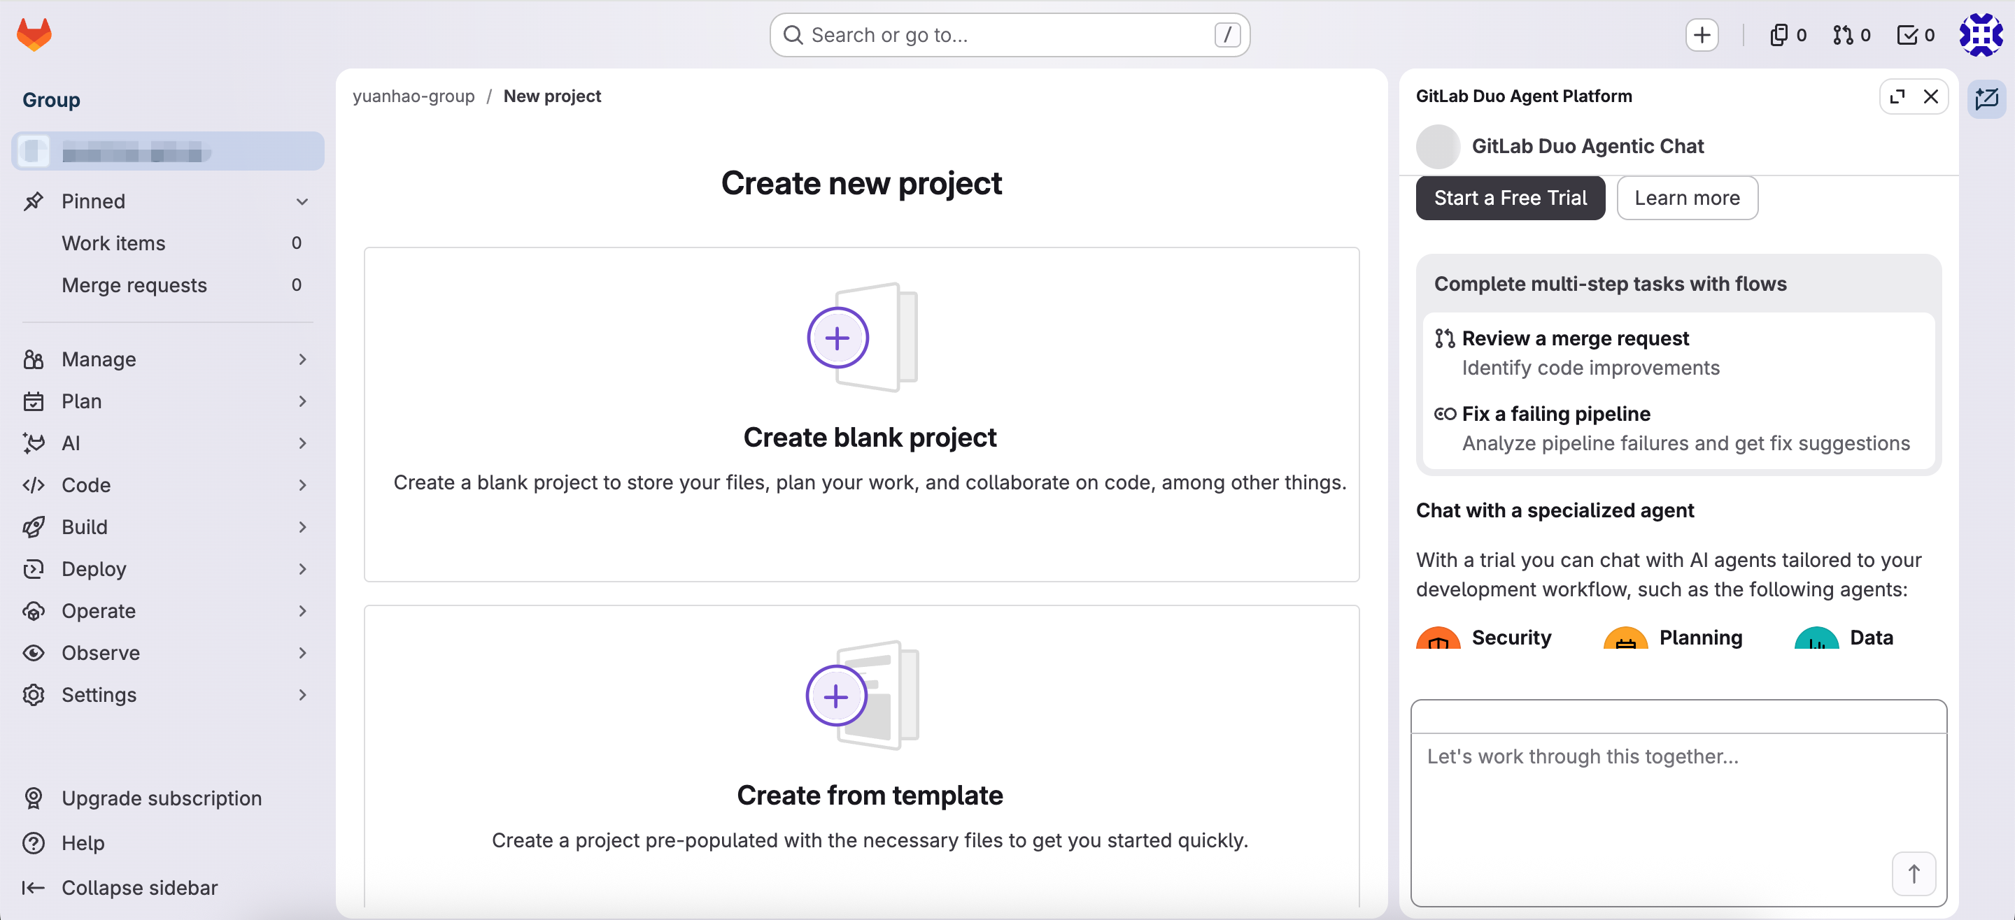Screen dimensions: 2015x920
Task: Click the Planning agent label
Action: (x=1701, y=638)
